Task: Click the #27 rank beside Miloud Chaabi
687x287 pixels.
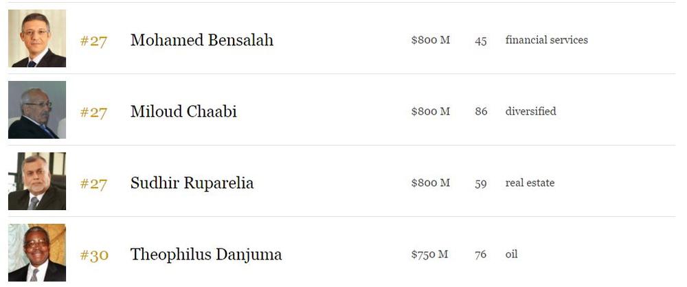Action: point(93,113)
